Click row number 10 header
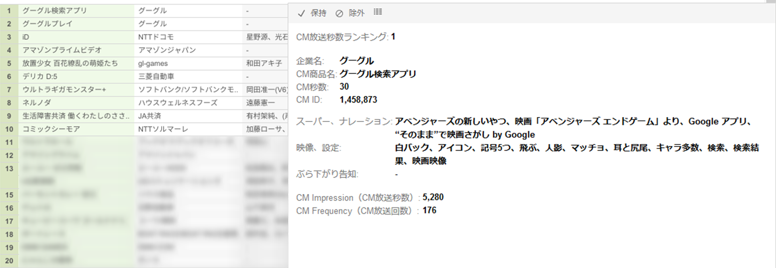The width and height of the screenshot is (776, 268). pos(9,129)
